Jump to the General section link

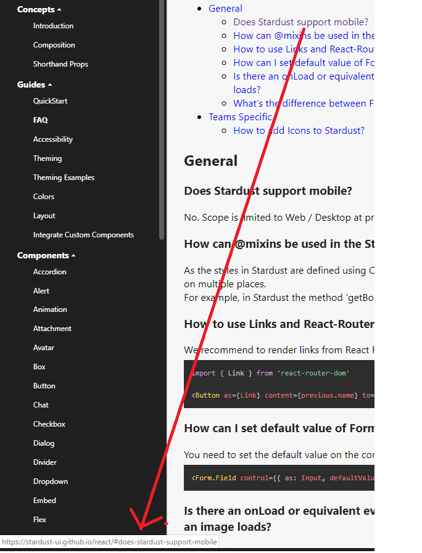[x=225, y=9]
